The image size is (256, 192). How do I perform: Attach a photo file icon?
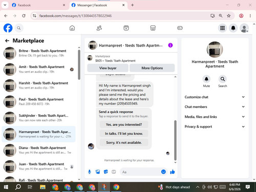(x=98, y=172)
